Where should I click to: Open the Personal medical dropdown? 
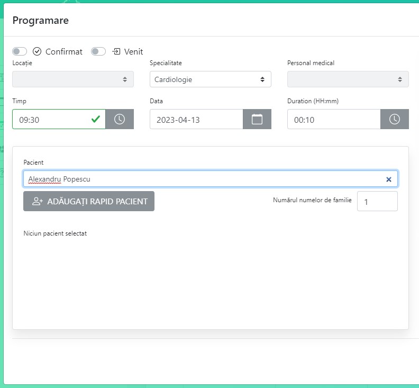(348, 79)
